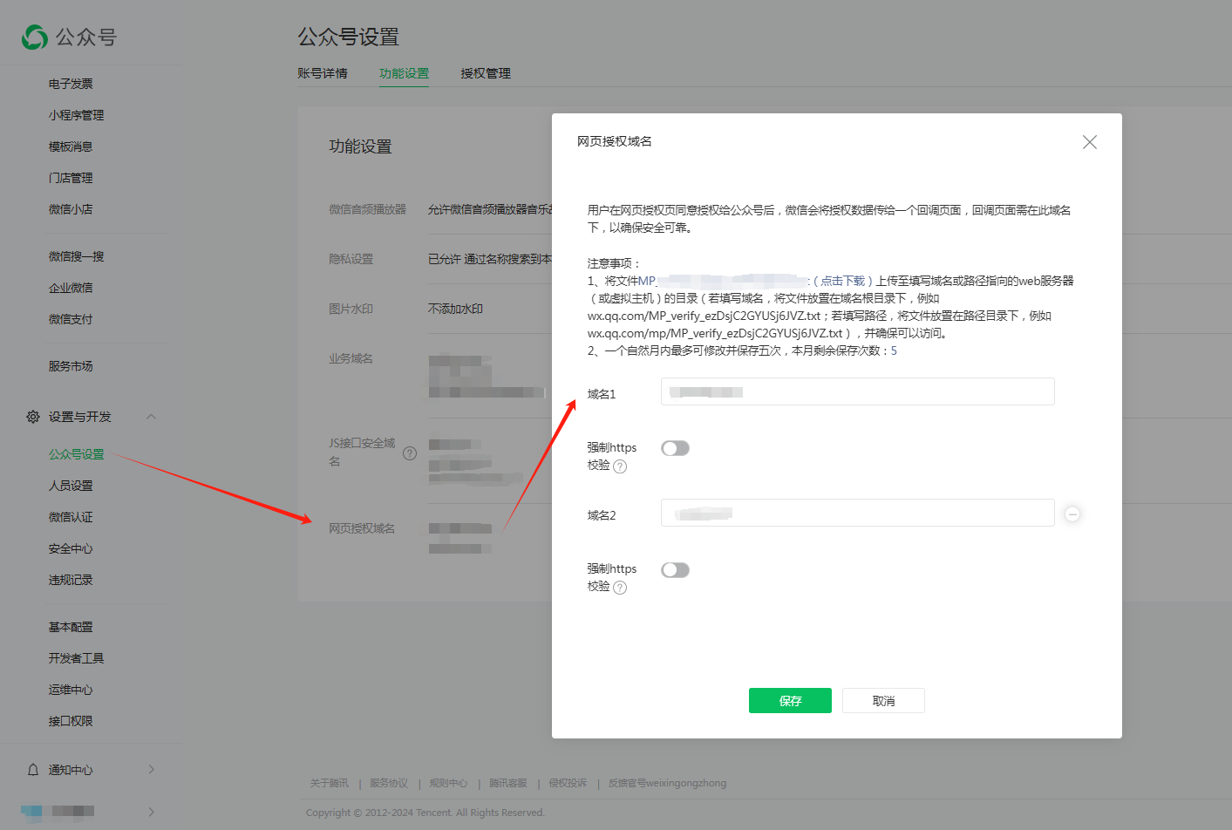Image resolution: width=1232 pixels, height=830 pixels.
Task: Open the 规则中心 footer link
Action: click(448, 783)
